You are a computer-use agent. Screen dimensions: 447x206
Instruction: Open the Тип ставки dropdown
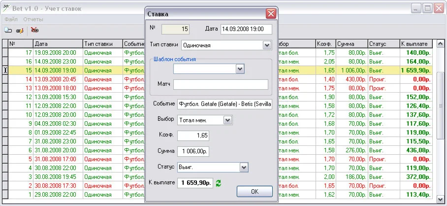[x=267, y=45]
